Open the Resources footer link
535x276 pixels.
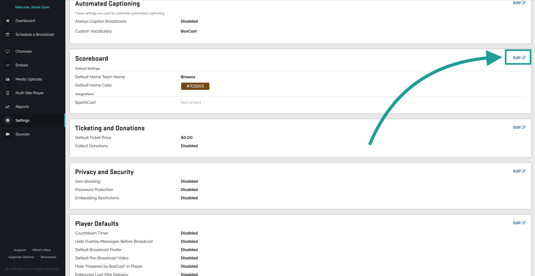(48, 257)
